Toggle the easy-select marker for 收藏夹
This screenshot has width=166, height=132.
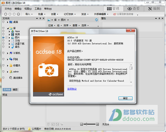tap(3, 66)
